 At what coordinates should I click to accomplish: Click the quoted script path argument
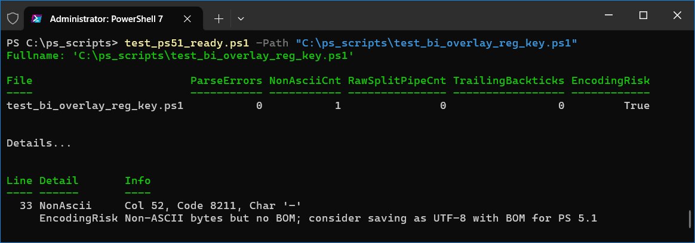point(436,43)
